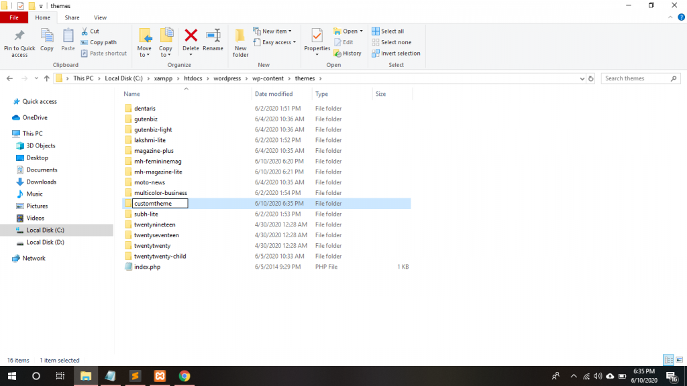Select Local Disk (D:) in navigation pane
This screenshot has width=687, height=386.
coord(45,242)
